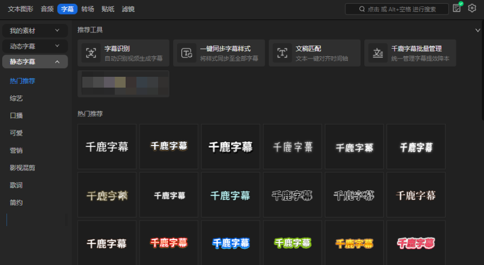This screenshot has height=265, width=484.
Task: Collapse the 静态字幕 section
Action: pyautogui.click(x=57, y=62)
